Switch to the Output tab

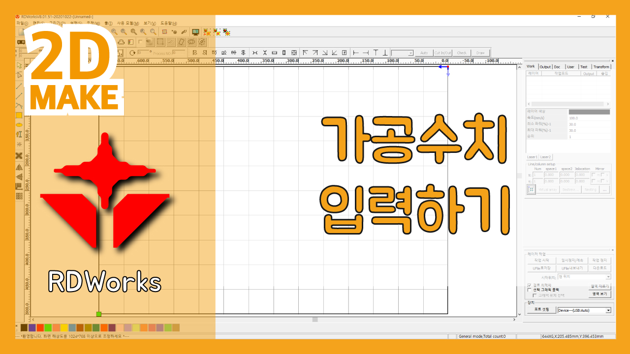tap(545, 66)
